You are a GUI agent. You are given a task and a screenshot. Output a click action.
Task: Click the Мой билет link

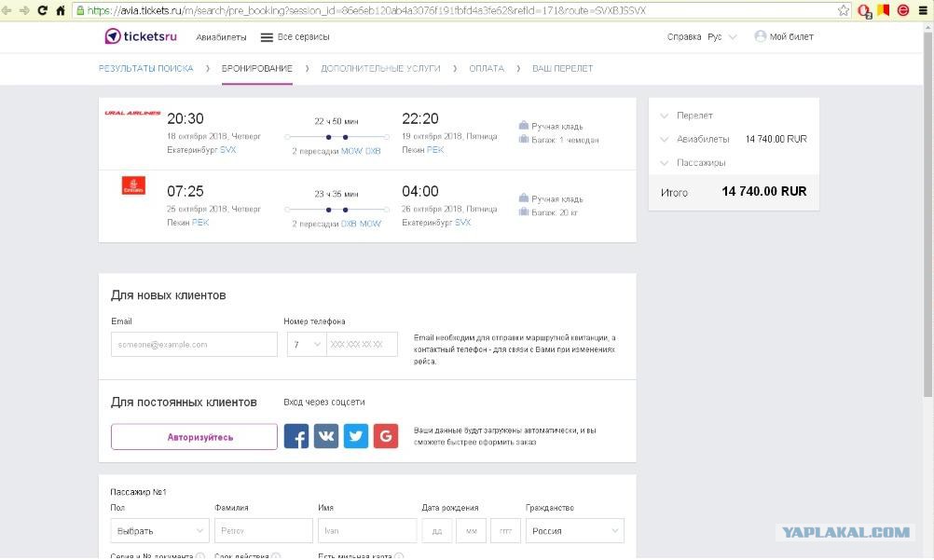(791, 37)
